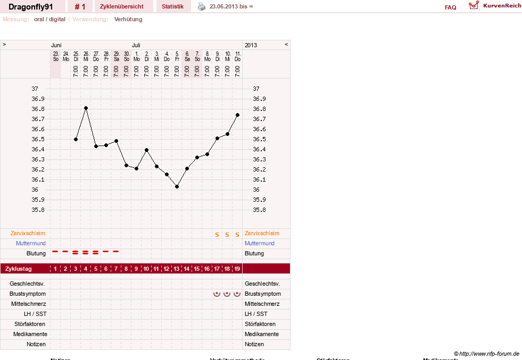Click the left 'Blutung' row label

point(36,253)
